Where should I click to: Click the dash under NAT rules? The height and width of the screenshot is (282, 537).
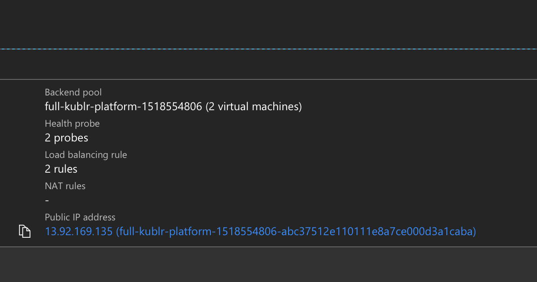click(47, 200)
